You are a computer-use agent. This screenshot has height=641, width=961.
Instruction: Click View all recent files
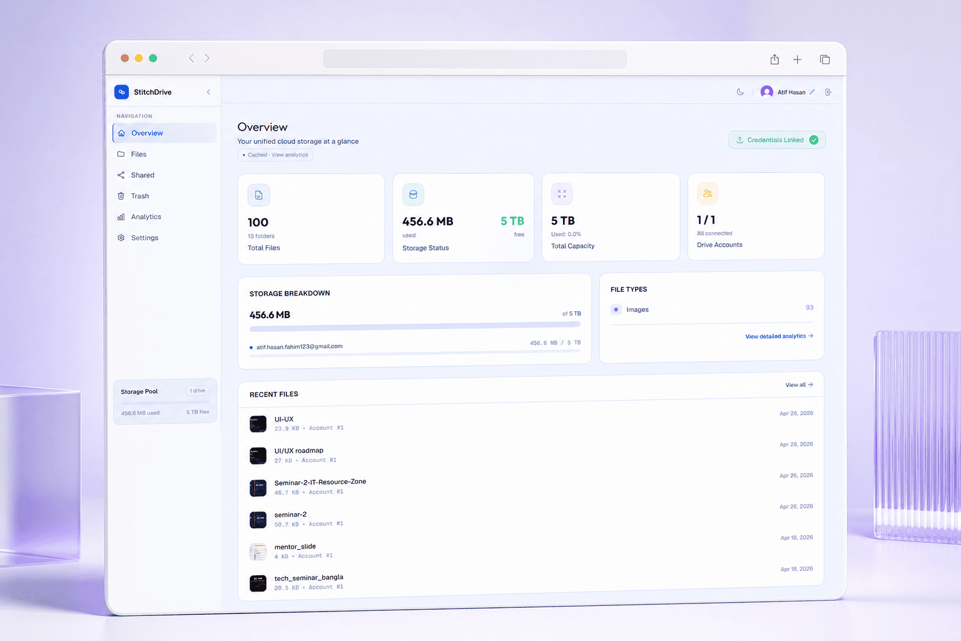coord(799,385)
